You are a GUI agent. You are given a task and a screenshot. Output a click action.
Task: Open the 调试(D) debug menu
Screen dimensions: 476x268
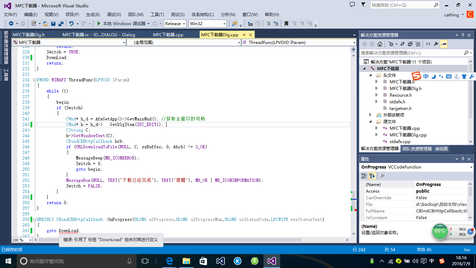(114, 14)
